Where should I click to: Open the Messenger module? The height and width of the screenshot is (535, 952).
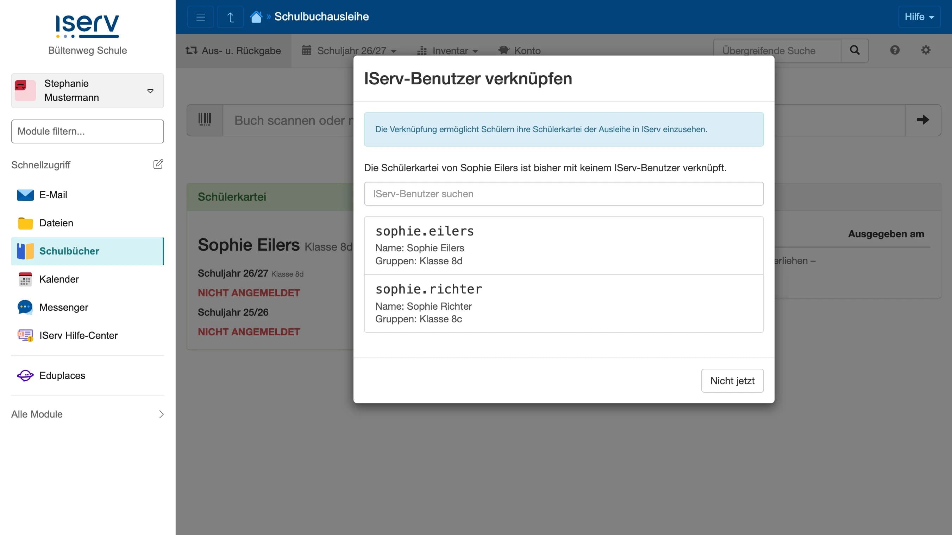click(88, 307)
